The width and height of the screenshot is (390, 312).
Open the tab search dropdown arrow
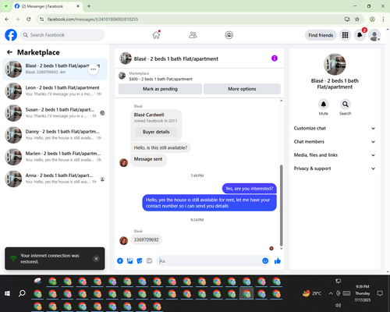click(5, 6)
